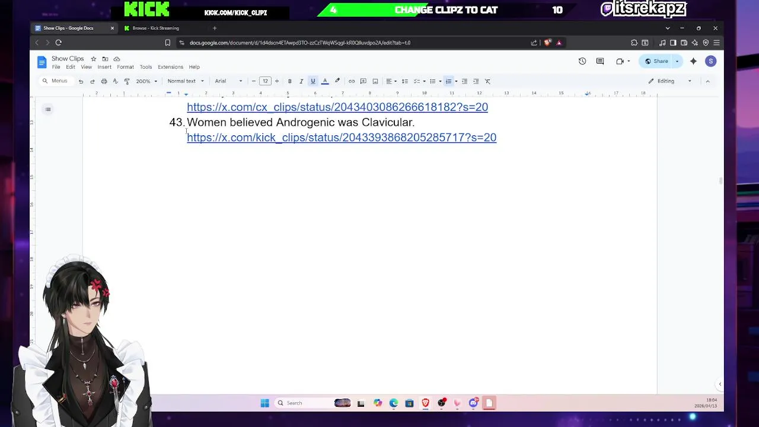Image resolution: width=759 pixels, height=427 pixels.
Task: Expand bulleted list style options arrow
Action: (440, 81)
